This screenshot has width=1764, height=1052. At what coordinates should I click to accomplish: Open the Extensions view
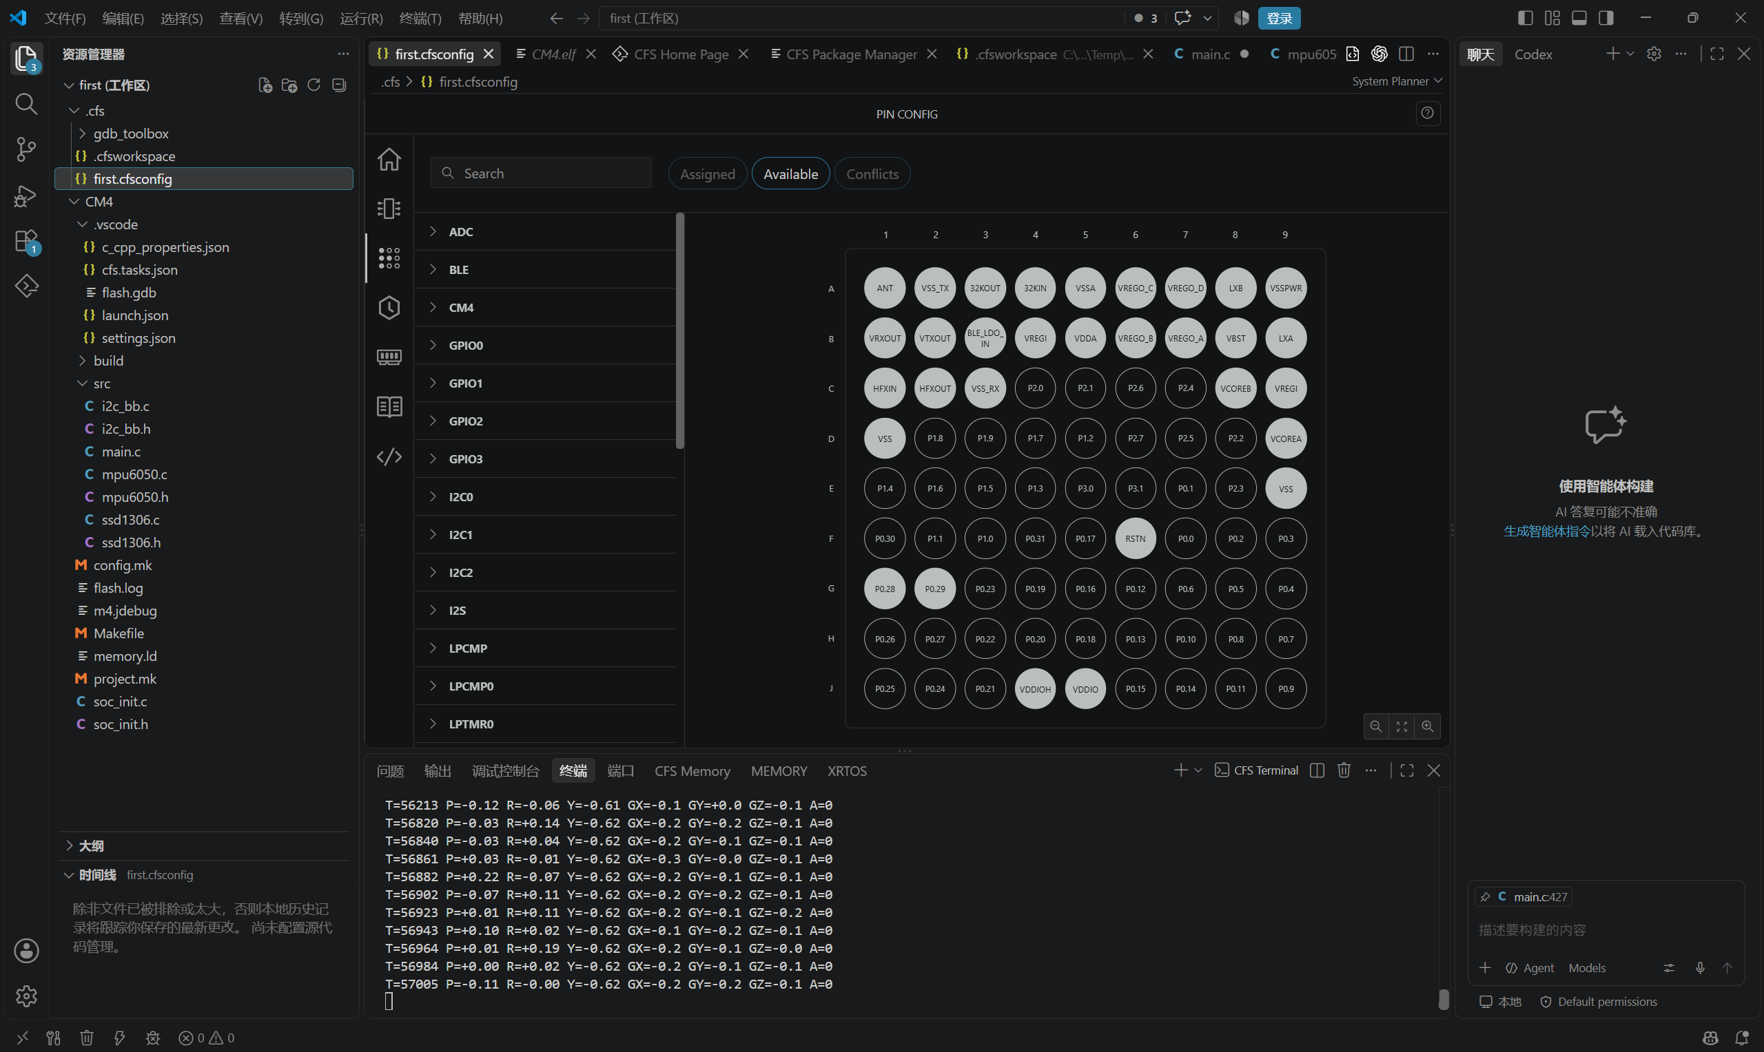click(x=26, y=241)
